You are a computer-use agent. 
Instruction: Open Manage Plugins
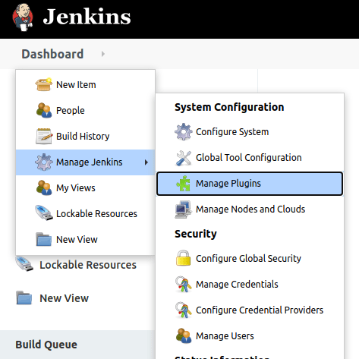[250, 184]
